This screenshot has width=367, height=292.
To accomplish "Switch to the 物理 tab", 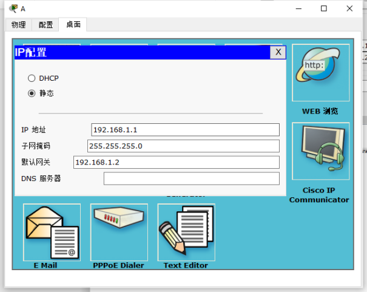I will (x=19, y=25).
